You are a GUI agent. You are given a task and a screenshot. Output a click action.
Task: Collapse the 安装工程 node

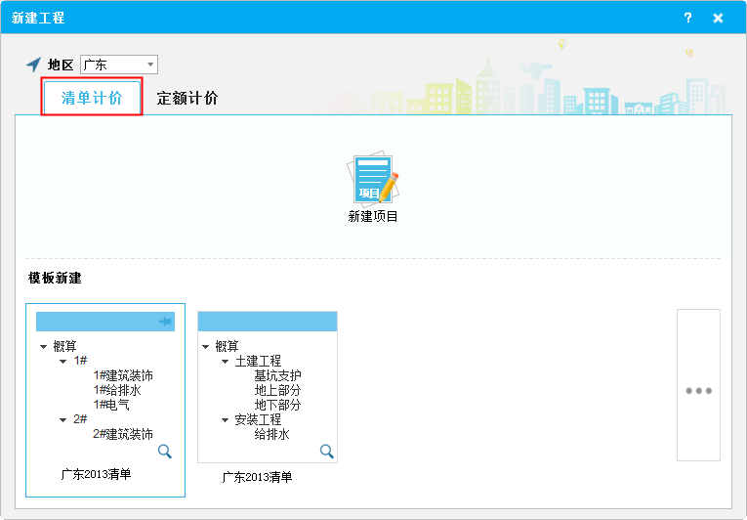point(226,419)
